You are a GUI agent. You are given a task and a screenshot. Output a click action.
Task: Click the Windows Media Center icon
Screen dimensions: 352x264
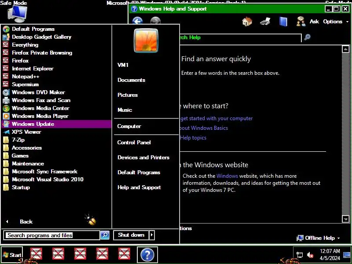click(x=6, y=108)
